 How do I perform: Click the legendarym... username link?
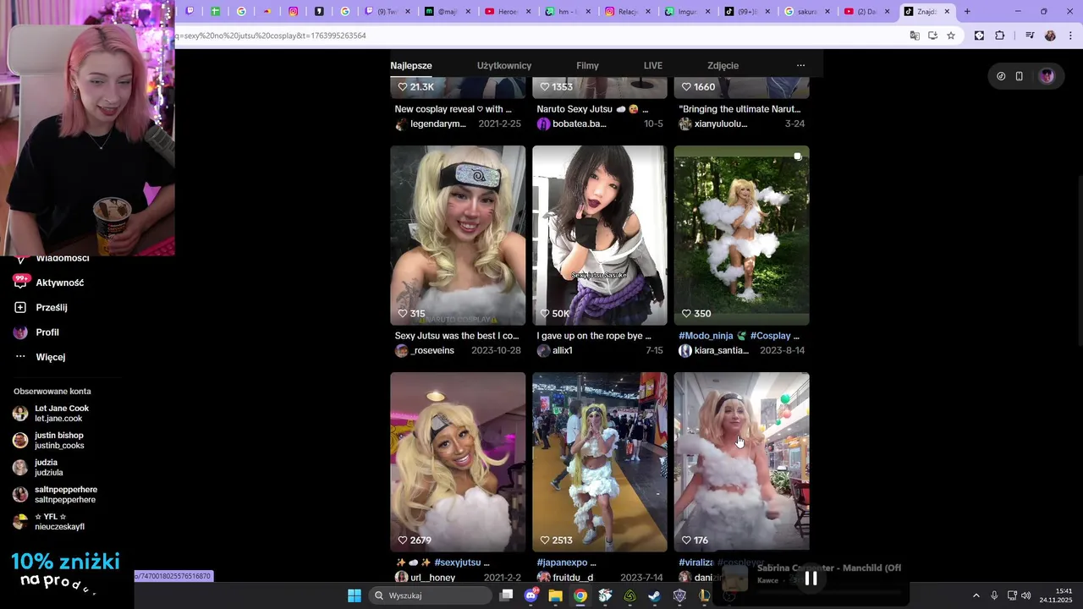coord(437,123)
